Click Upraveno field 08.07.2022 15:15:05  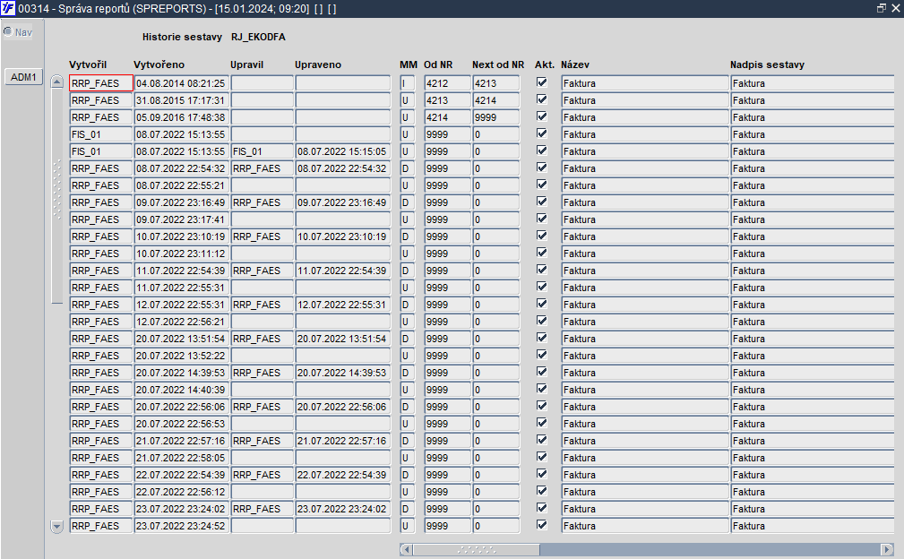(x=342, y=151)
